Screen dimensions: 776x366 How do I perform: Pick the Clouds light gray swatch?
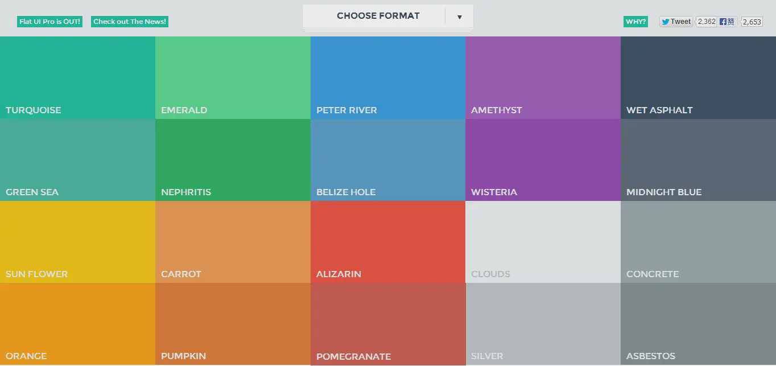coord(543,241)
